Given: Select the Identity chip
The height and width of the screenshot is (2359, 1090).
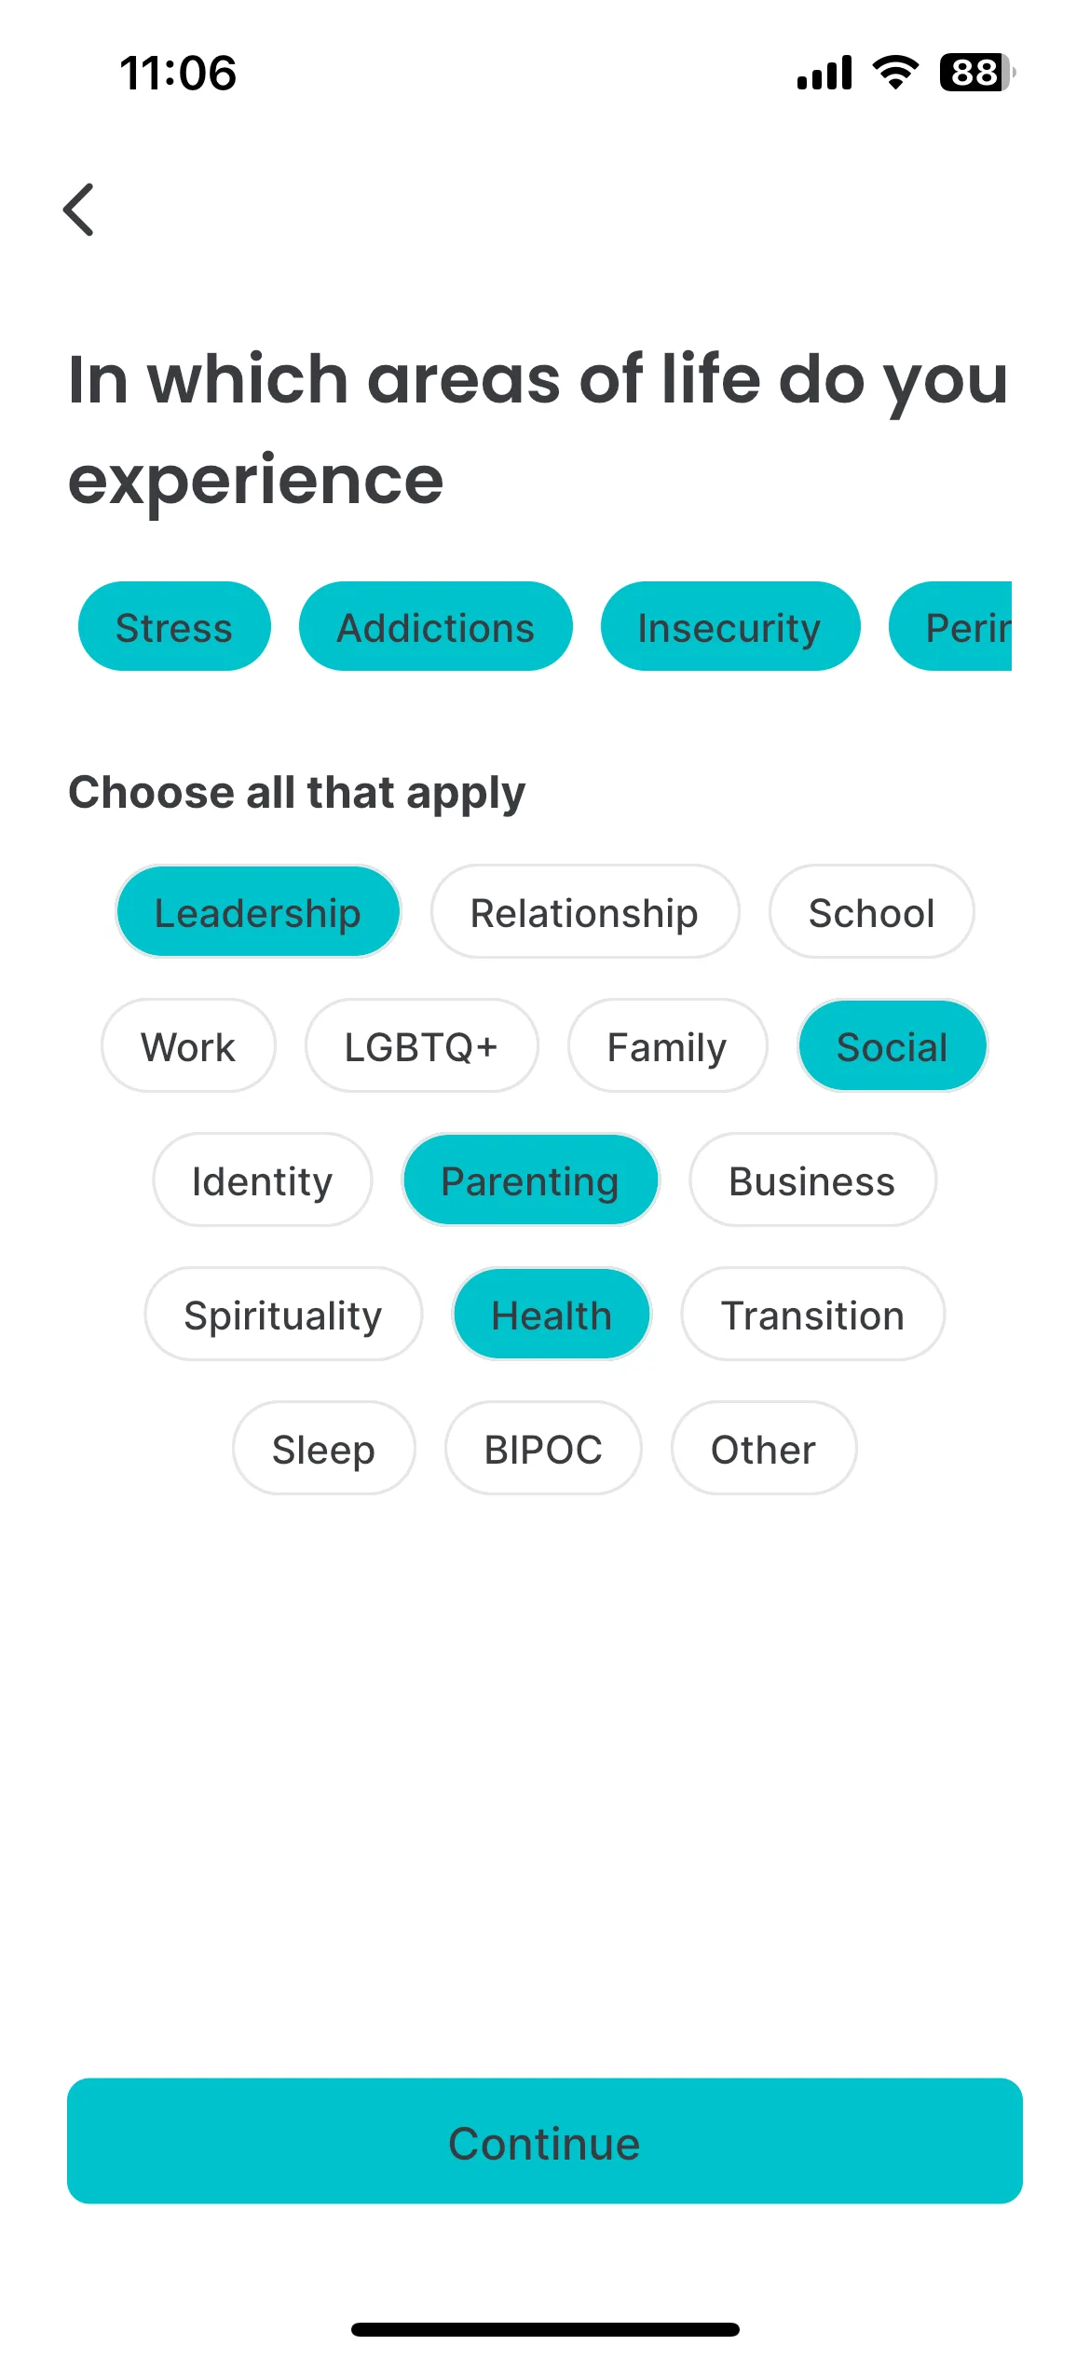Looking at the screenshot, I should [262, 1180].
